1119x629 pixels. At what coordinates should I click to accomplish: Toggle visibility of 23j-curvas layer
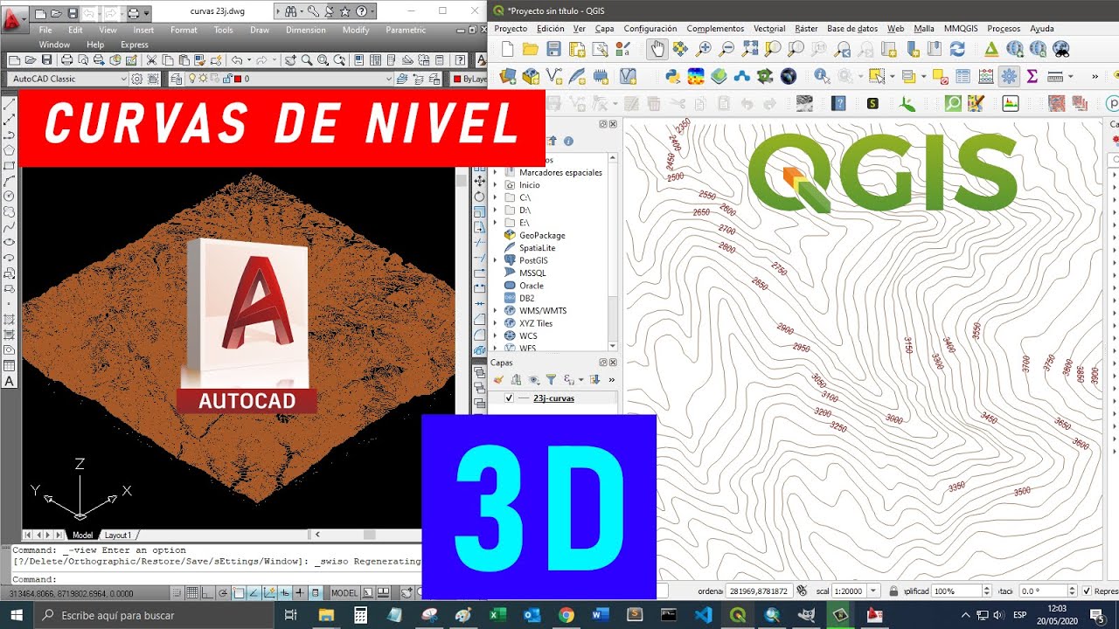509,398
